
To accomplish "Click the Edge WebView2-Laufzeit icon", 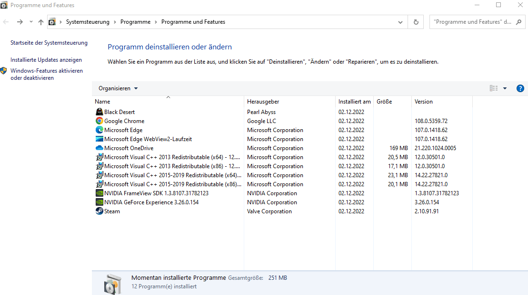I will pos(100,139).
